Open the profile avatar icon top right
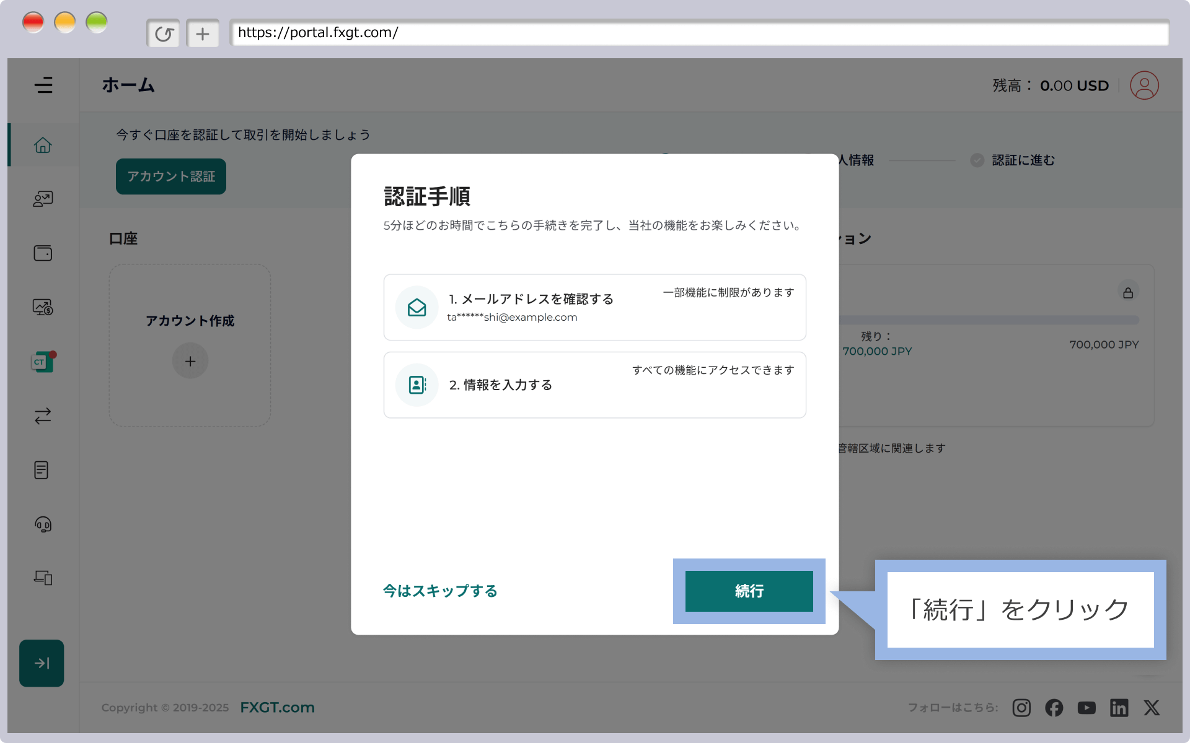 [1144, 85]
